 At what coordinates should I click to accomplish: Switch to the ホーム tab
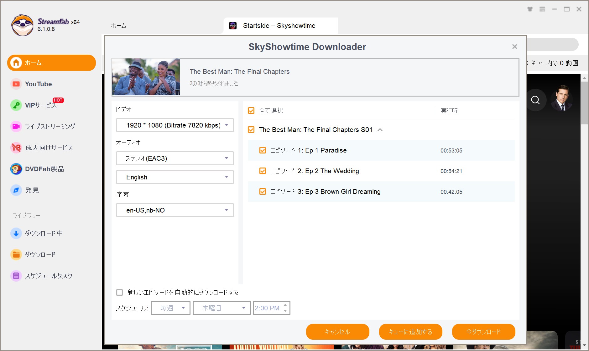coord(119,26)
